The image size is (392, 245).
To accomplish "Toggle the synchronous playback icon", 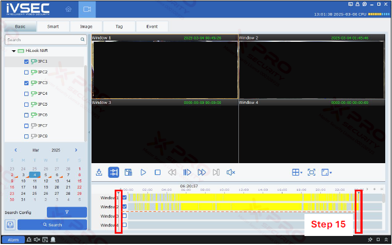I will 114,172.
